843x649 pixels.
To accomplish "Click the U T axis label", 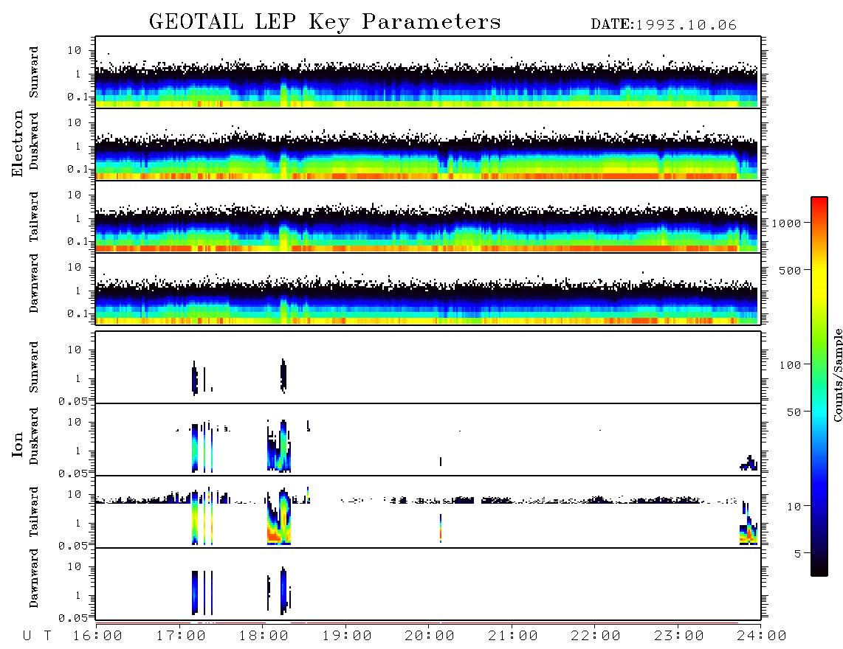I will [x=37, y=636].
